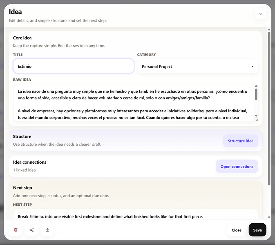Click the red trash delete icon

coord(16,230)
